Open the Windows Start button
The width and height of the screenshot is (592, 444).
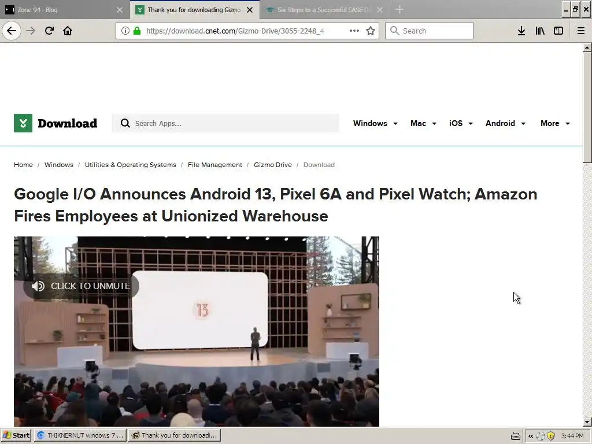click(16, 435)
